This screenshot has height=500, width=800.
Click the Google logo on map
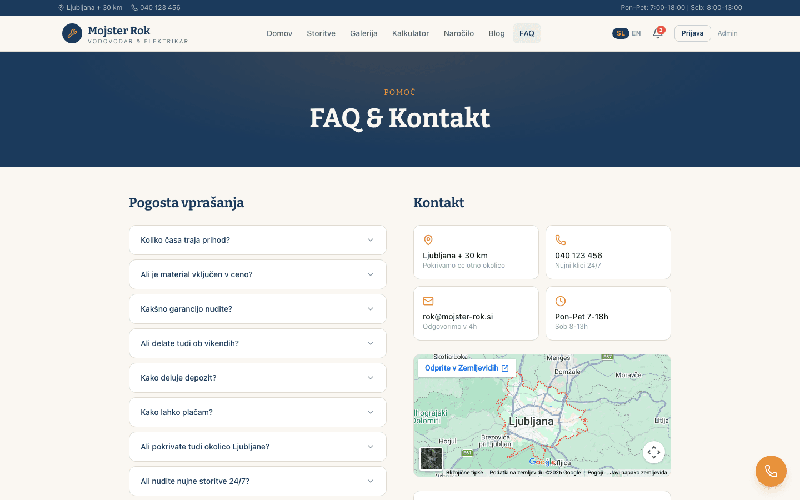point(542,462)
